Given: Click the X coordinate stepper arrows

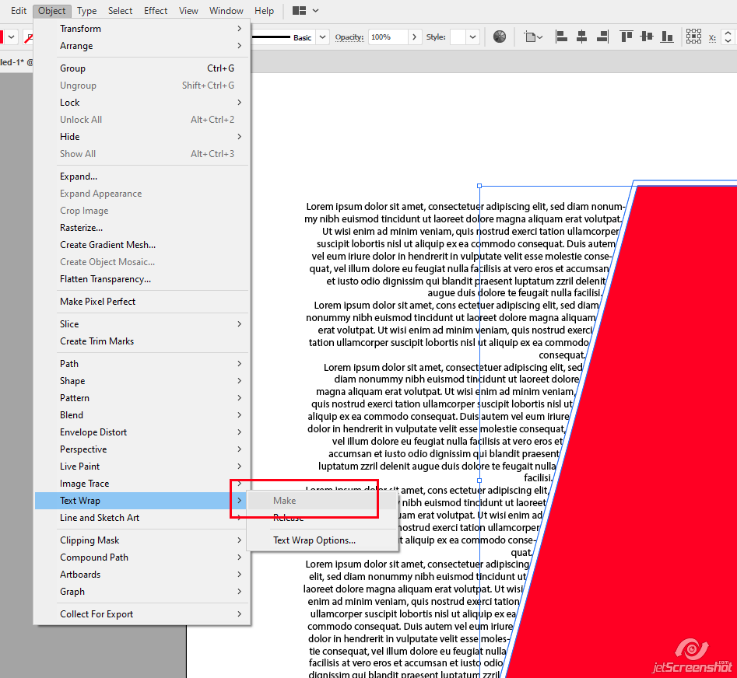Looking at the screenshot, I should tap(728, 37).
